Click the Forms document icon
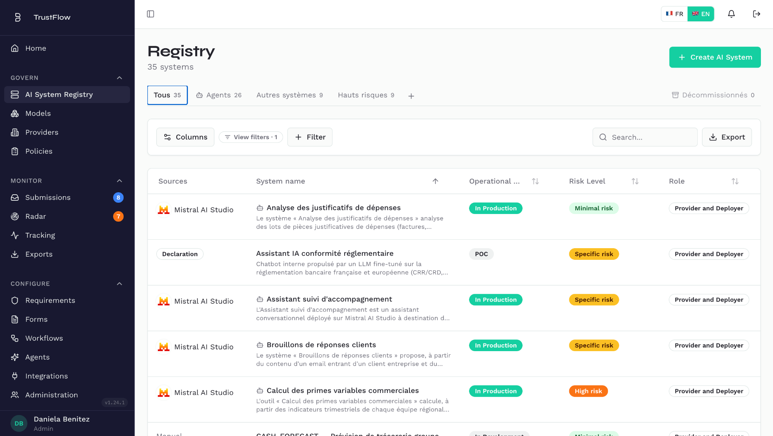The height and width of the screenshot is (436, 773). coord(15,319)
